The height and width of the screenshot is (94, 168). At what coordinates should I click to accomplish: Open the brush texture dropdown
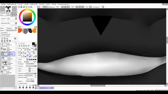pos(30,71)
